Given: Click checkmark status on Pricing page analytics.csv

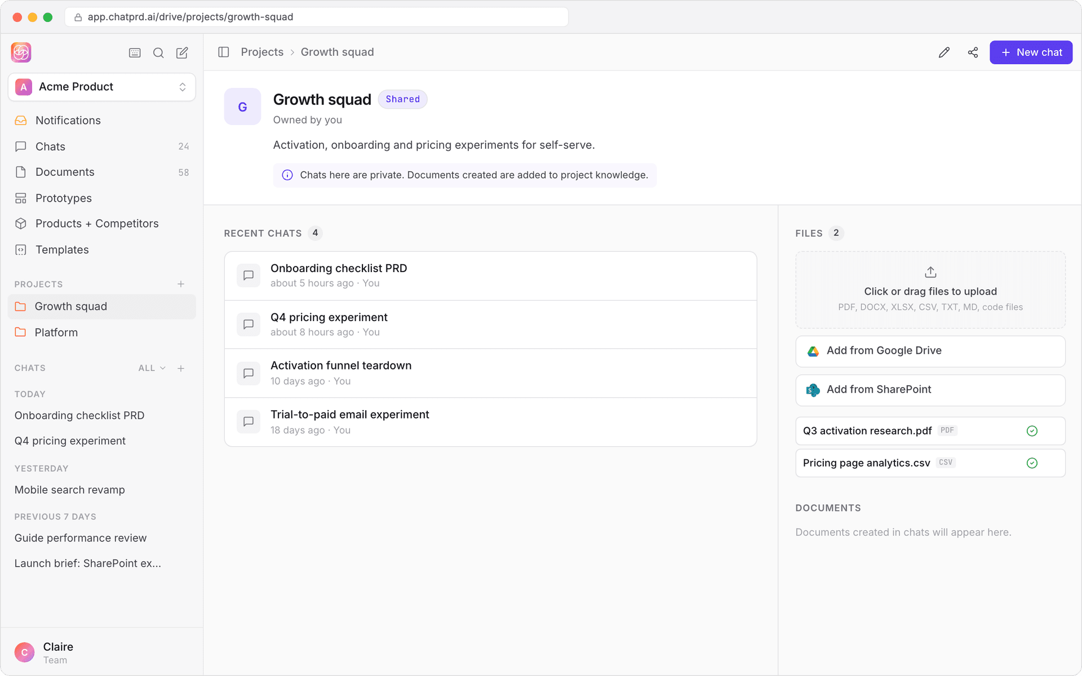Looking at the screenshot, I should click(x=1032, y=463).
